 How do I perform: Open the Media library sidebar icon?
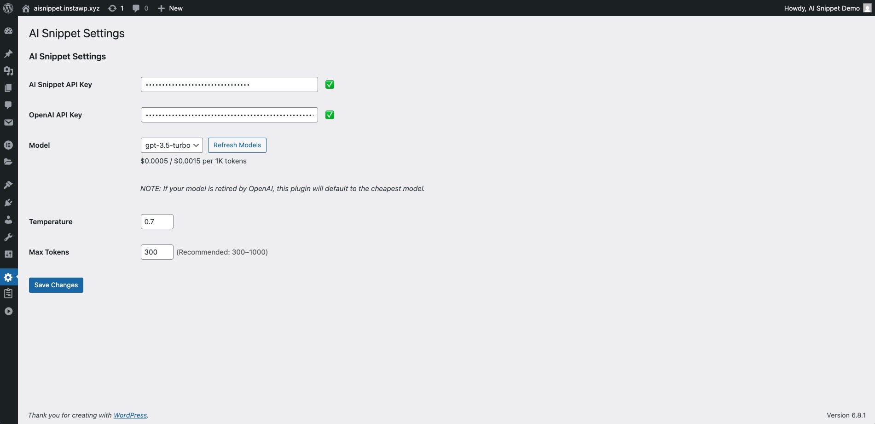[8, 71]
